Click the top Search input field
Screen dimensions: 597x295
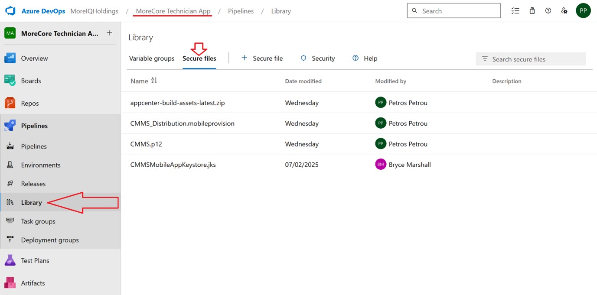[458, 11]
